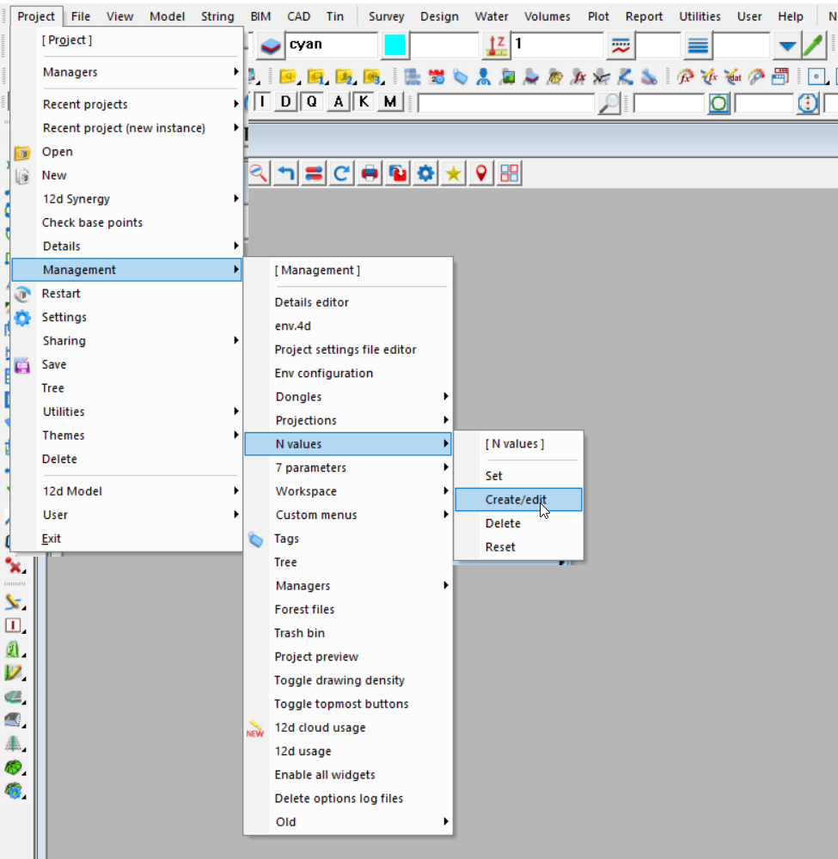Open the blue dropdown arrow beside the pen icon
This screenshot has width=838, height=859.
786,46
